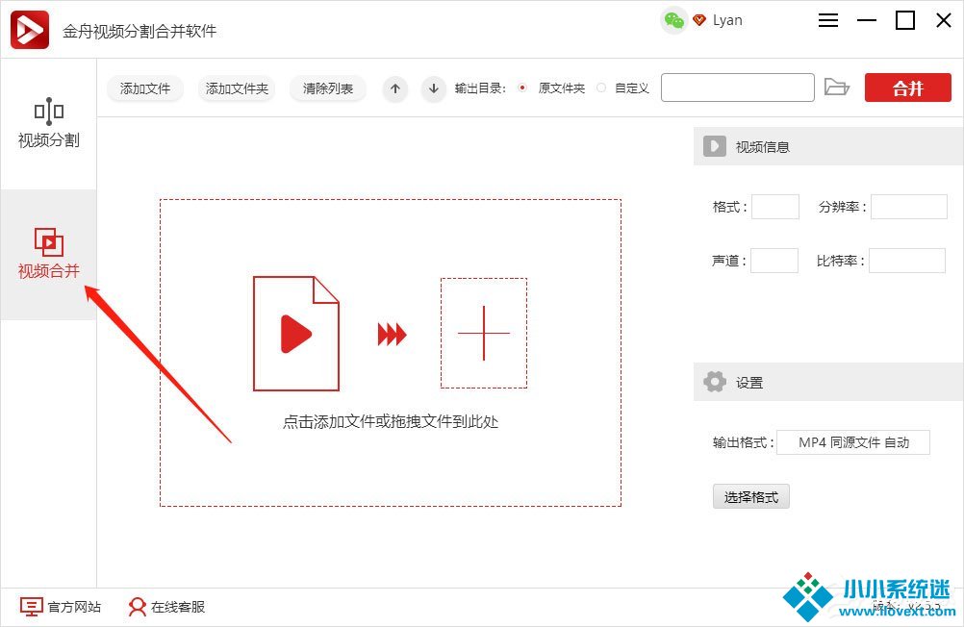Viewport: 964px width, 627px height.
Task: Select the 原文件夹 radio button
Action: [522, 88]
